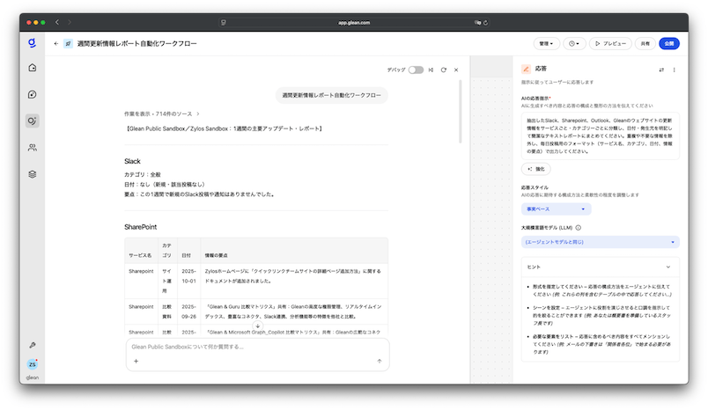This screenshot has width=708, height=410.
Task: Click the workflow title 週間更新情報レポート自動化ワークフロー
Action: tap(136, 44)
